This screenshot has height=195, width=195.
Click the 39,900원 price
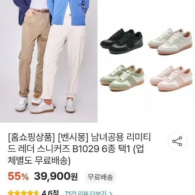pyautogui.click(x=56, y=176)
